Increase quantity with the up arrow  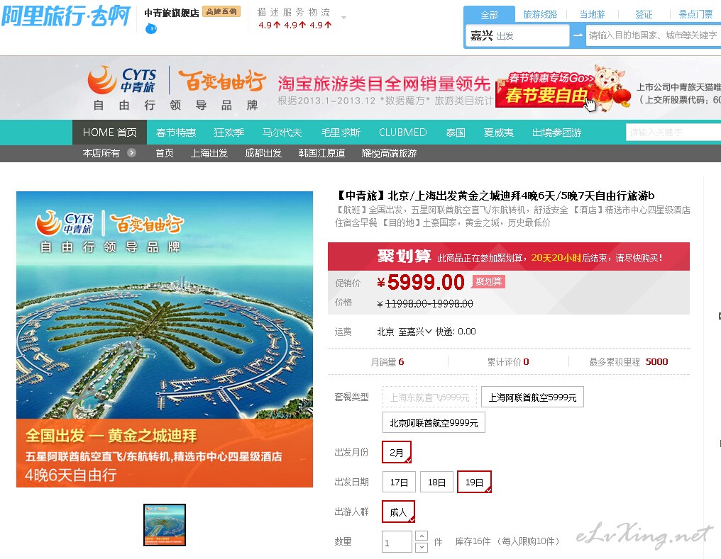(422, 536)
